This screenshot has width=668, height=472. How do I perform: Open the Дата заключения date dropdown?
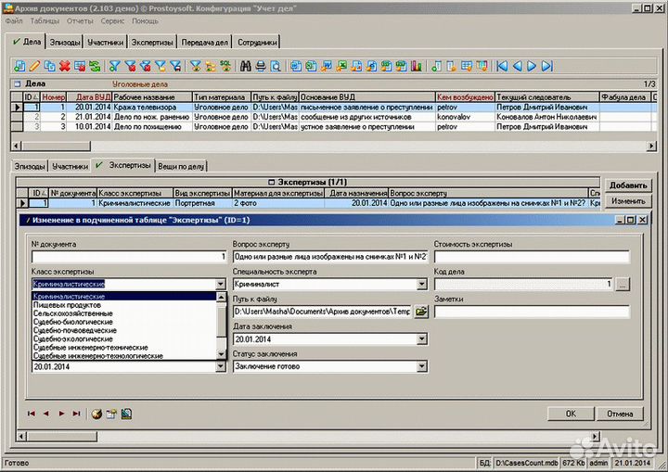pyautogui.click(x=420, y=339)
